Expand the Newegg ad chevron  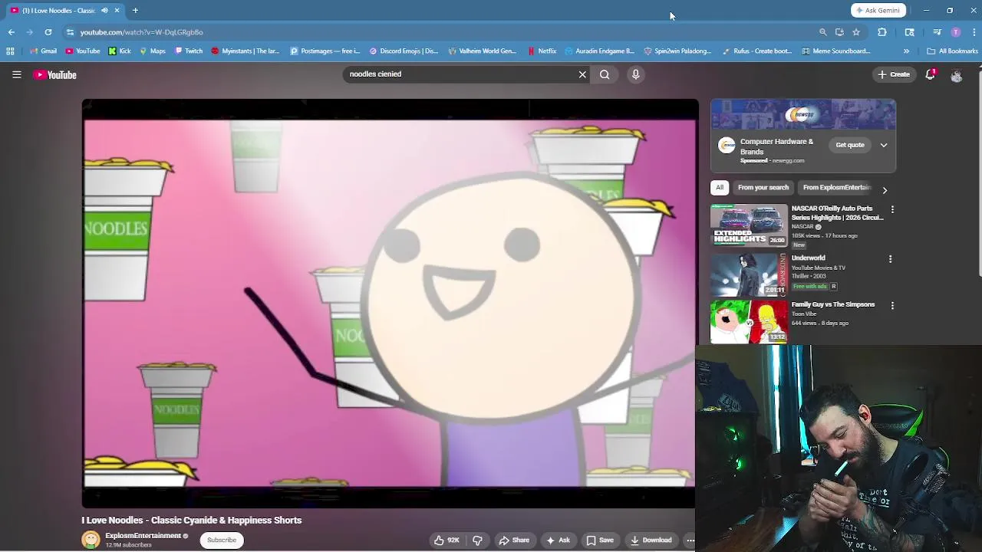[884, 145]
